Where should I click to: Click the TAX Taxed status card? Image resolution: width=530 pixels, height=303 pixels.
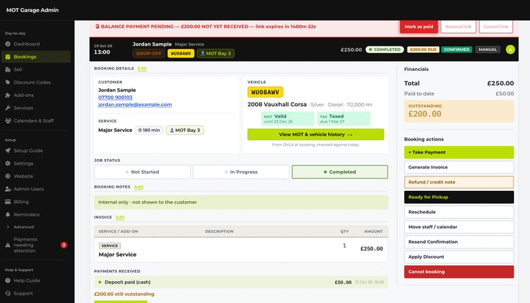click(343, 119)
